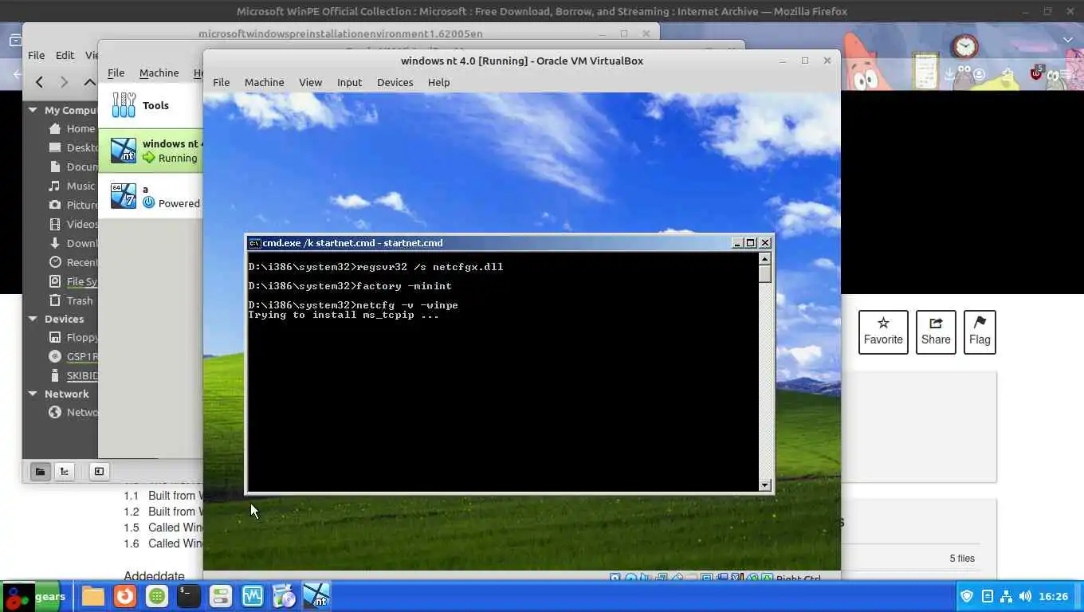Switch to Firefox from the taskbar
This screenshot has height=612, width=1084.
124,596
